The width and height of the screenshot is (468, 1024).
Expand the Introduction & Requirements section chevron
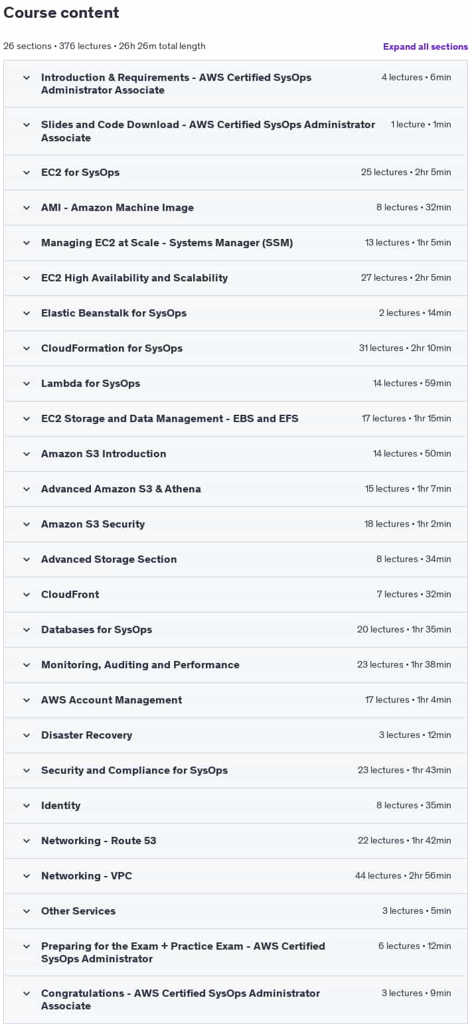pos(27,78)
